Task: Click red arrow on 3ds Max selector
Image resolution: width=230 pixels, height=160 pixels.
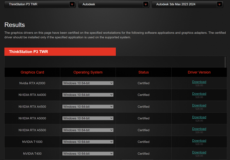Action: point(219,4)
